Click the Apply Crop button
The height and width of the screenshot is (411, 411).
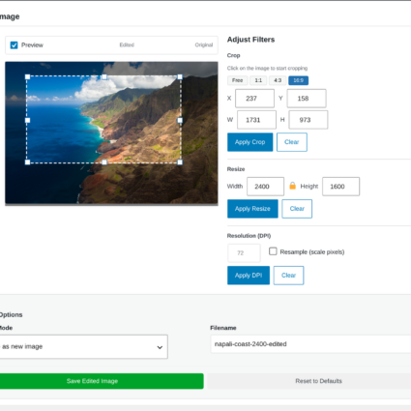(250, 142)
